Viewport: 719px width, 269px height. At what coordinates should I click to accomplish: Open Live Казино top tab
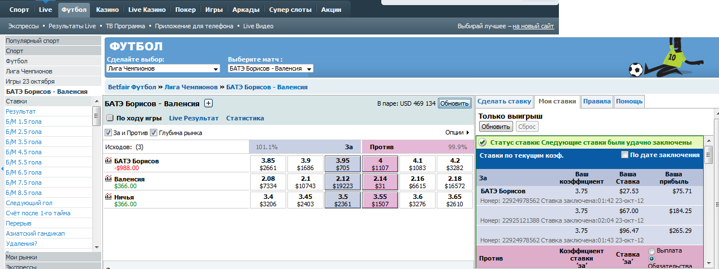pyautogui.click(x=147, y=10)
